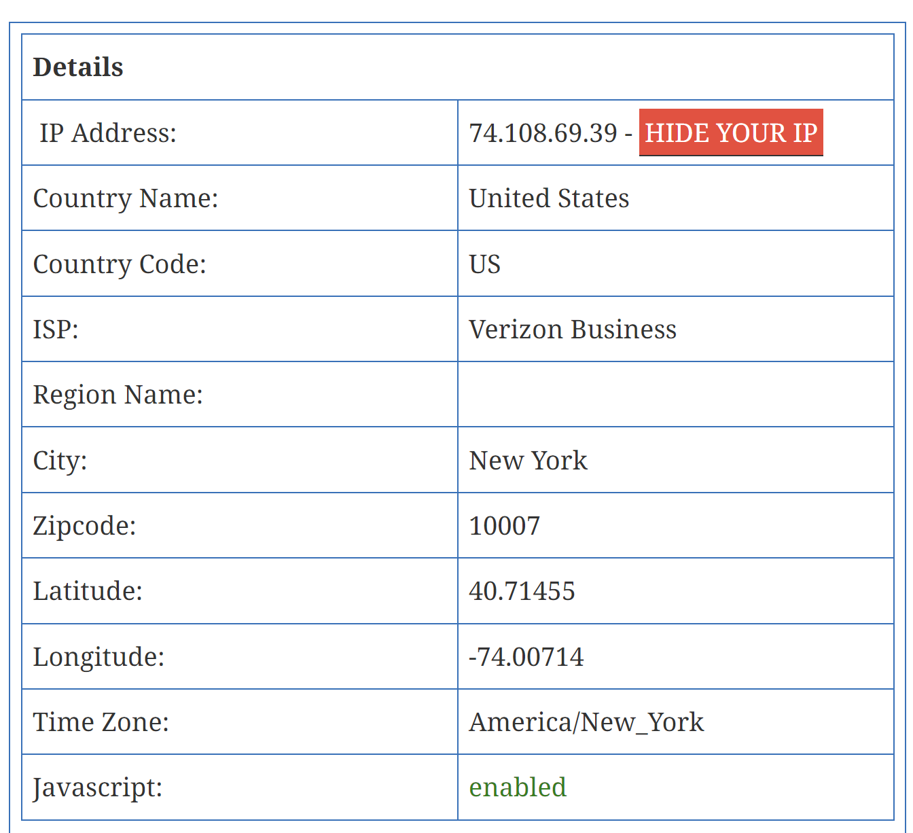Click the green enabled Javascript status

coord(518,787)
